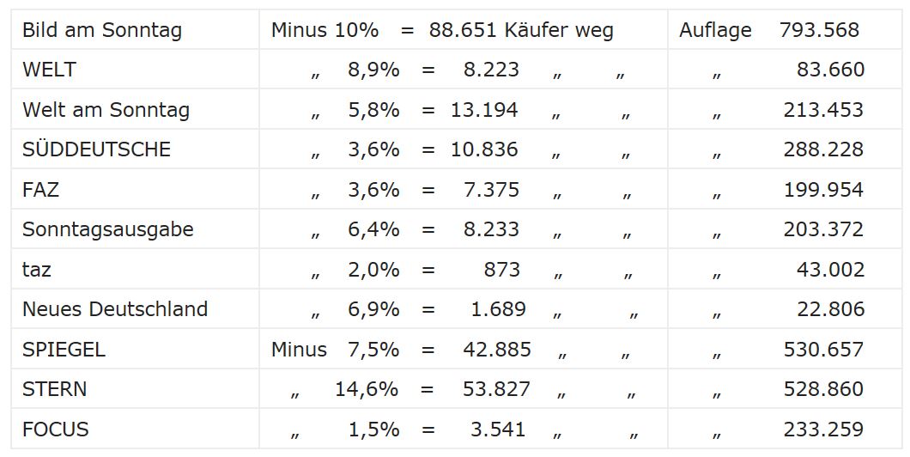The image size is (910, 457).
Task: Select the Sonntagsausgabe row label
Action: 108,229
